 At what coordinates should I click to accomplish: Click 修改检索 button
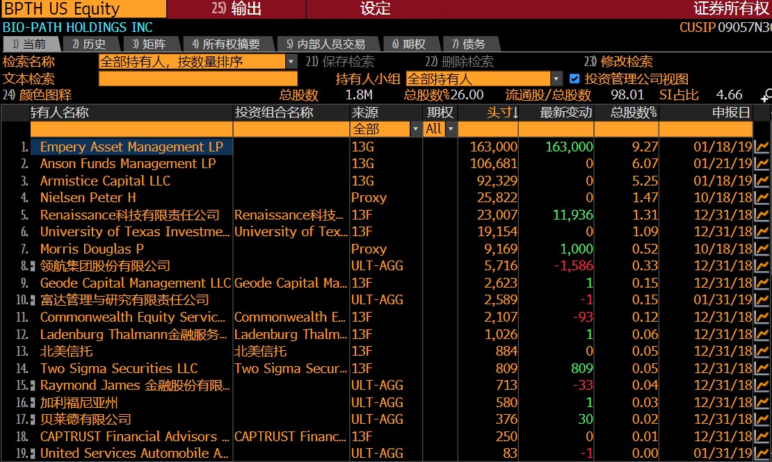[618, 62]
